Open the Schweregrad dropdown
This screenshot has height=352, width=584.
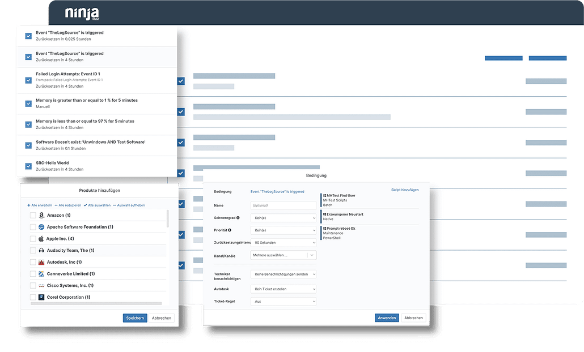click(x=283, y=218)
